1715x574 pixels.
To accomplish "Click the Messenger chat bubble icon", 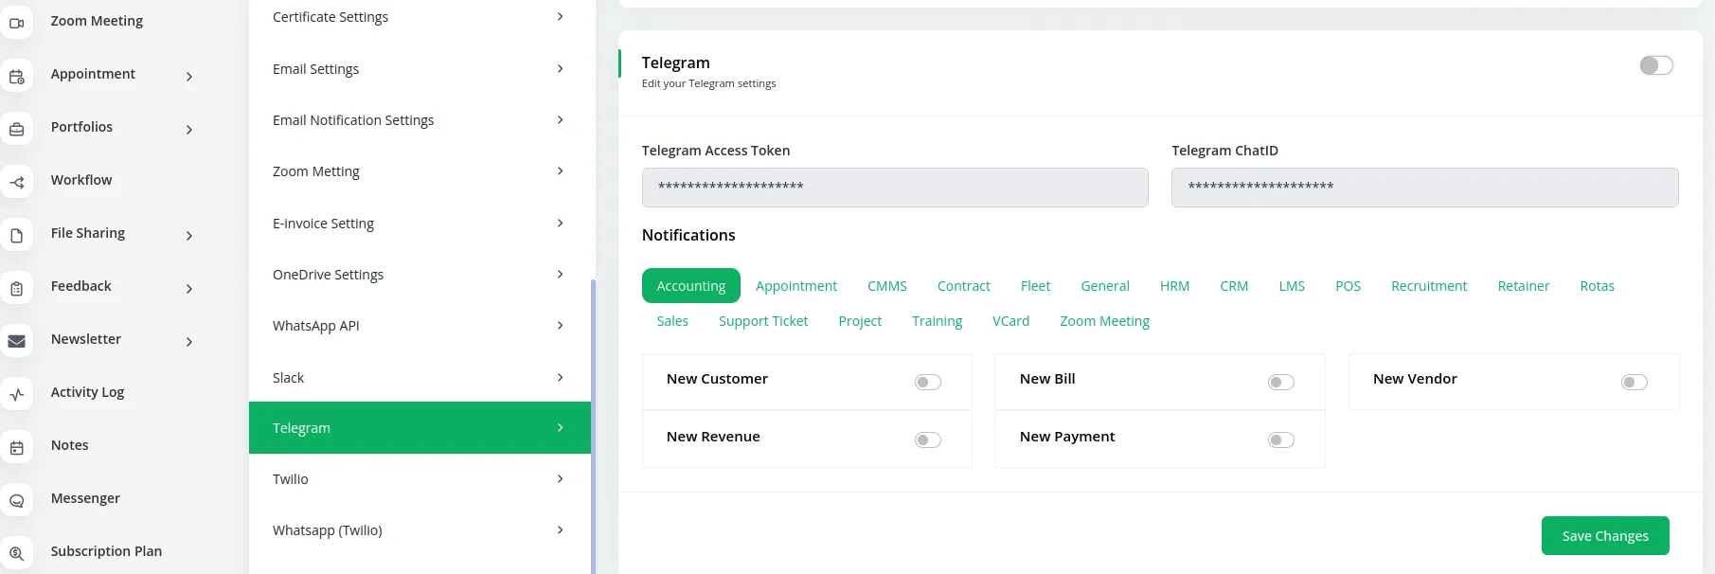I will [16, 501].
